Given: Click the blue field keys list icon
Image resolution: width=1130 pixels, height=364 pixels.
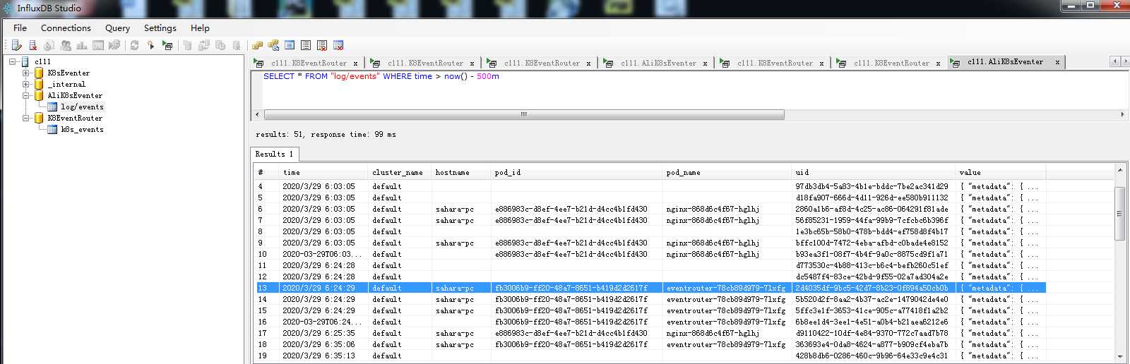Looking at the screenshot, I should click(x=290, y=45).
